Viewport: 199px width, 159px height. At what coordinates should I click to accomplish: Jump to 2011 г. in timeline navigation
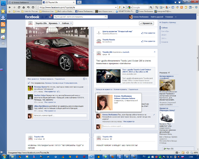point(164,38)
